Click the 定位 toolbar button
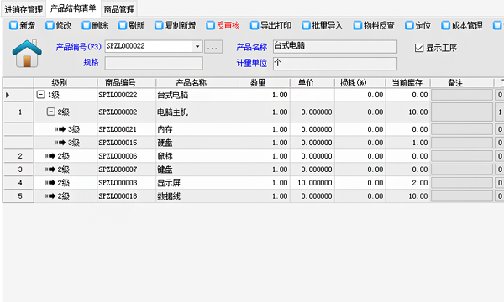The width and height of the screenshot is (504, 302). [417, 25]
